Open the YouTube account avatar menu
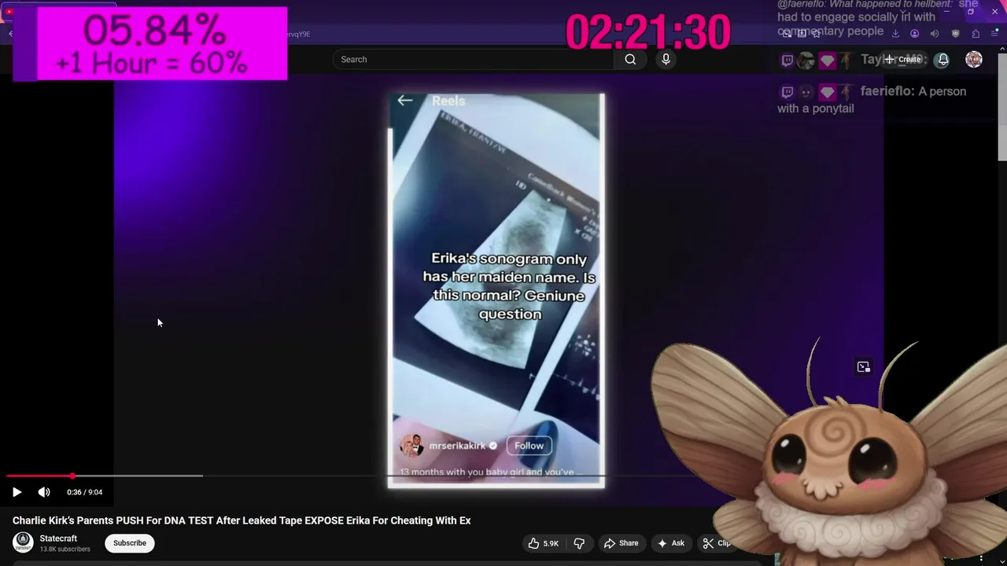 click(x=974, y=60)
